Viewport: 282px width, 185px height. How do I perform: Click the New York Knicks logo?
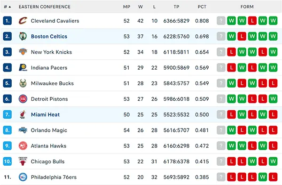point(23,52)
